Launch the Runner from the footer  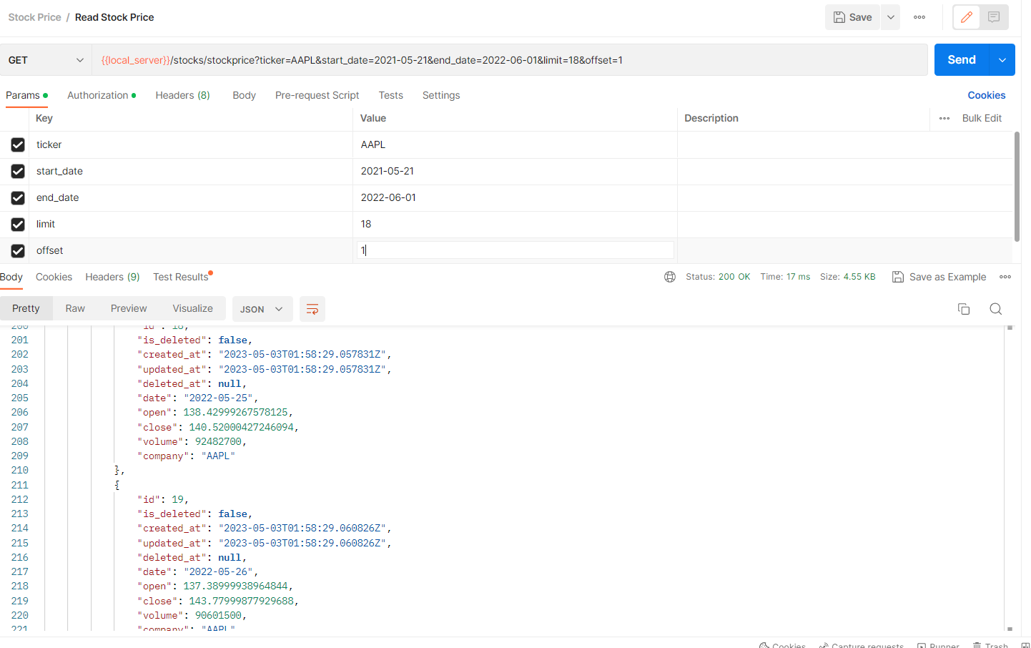click(x=938, y=644)
